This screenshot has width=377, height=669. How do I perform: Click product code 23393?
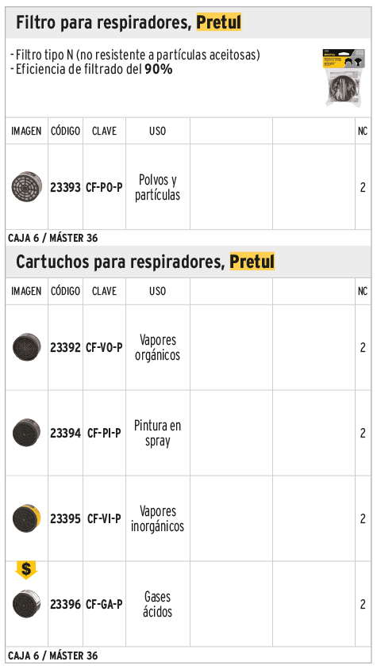point(65,187)
